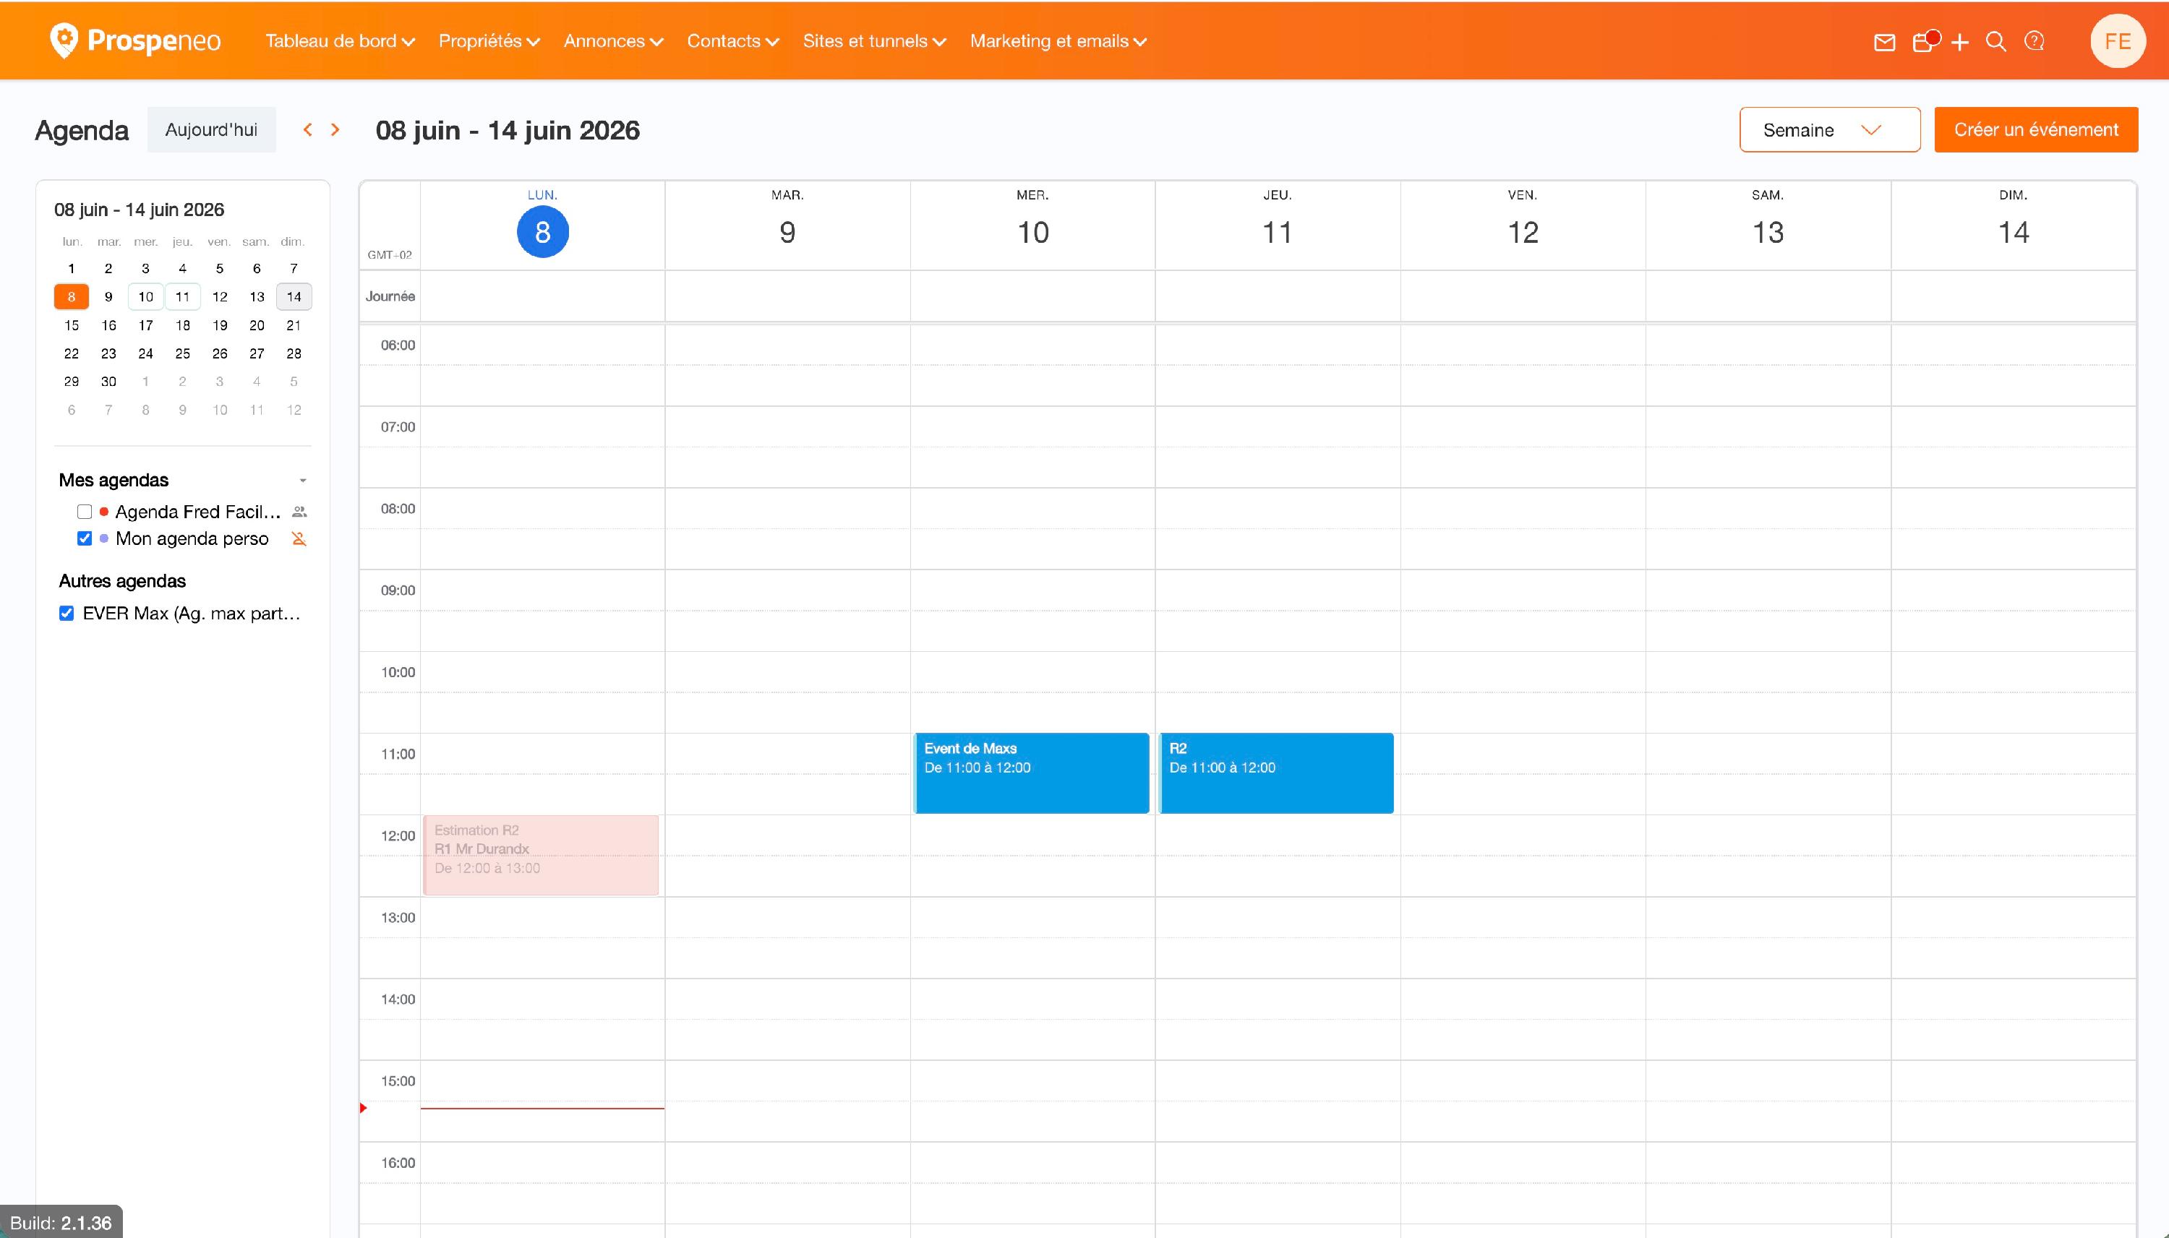Expand the Annonces menu

[613, 40]
